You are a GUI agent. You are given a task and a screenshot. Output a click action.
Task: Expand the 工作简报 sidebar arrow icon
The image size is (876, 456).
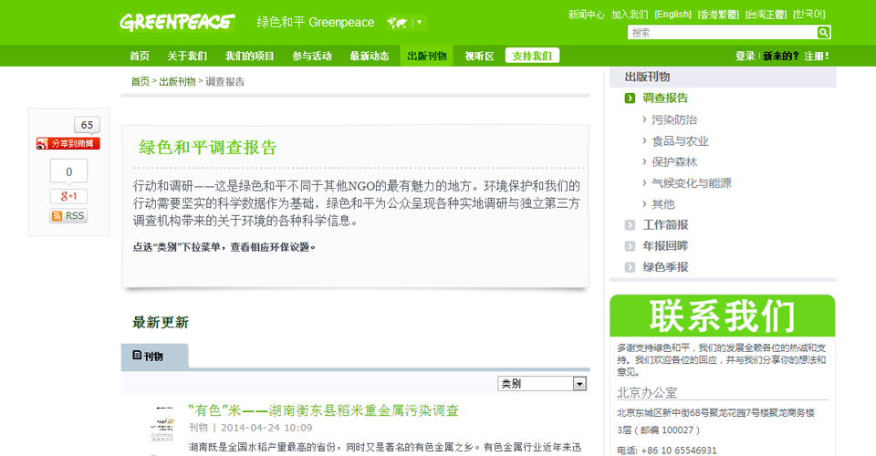pyautogui.click(x=630, y=225)
